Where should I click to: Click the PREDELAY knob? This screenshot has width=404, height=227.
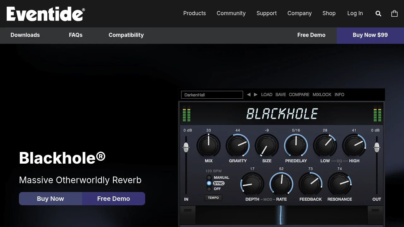click(296, 145)
